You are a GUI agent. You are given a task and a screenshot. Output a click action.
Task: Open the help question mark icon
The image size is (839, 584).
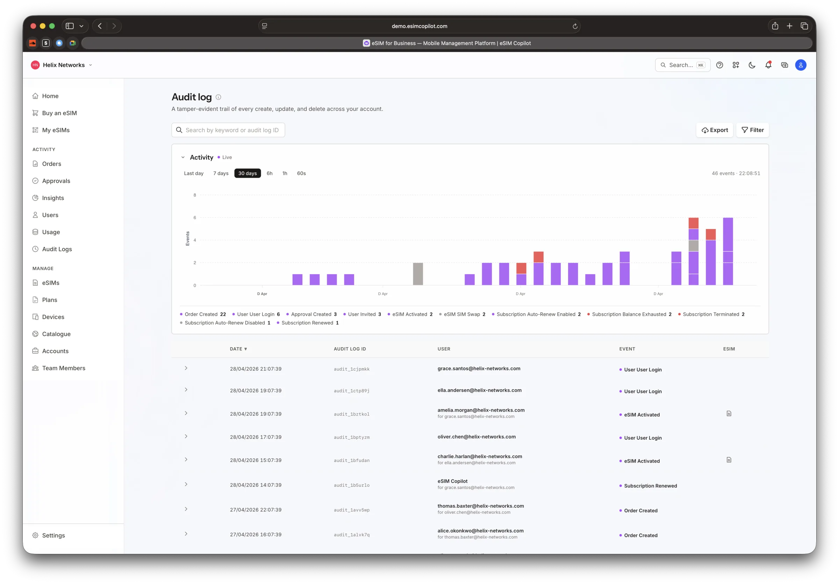(719, 65)
